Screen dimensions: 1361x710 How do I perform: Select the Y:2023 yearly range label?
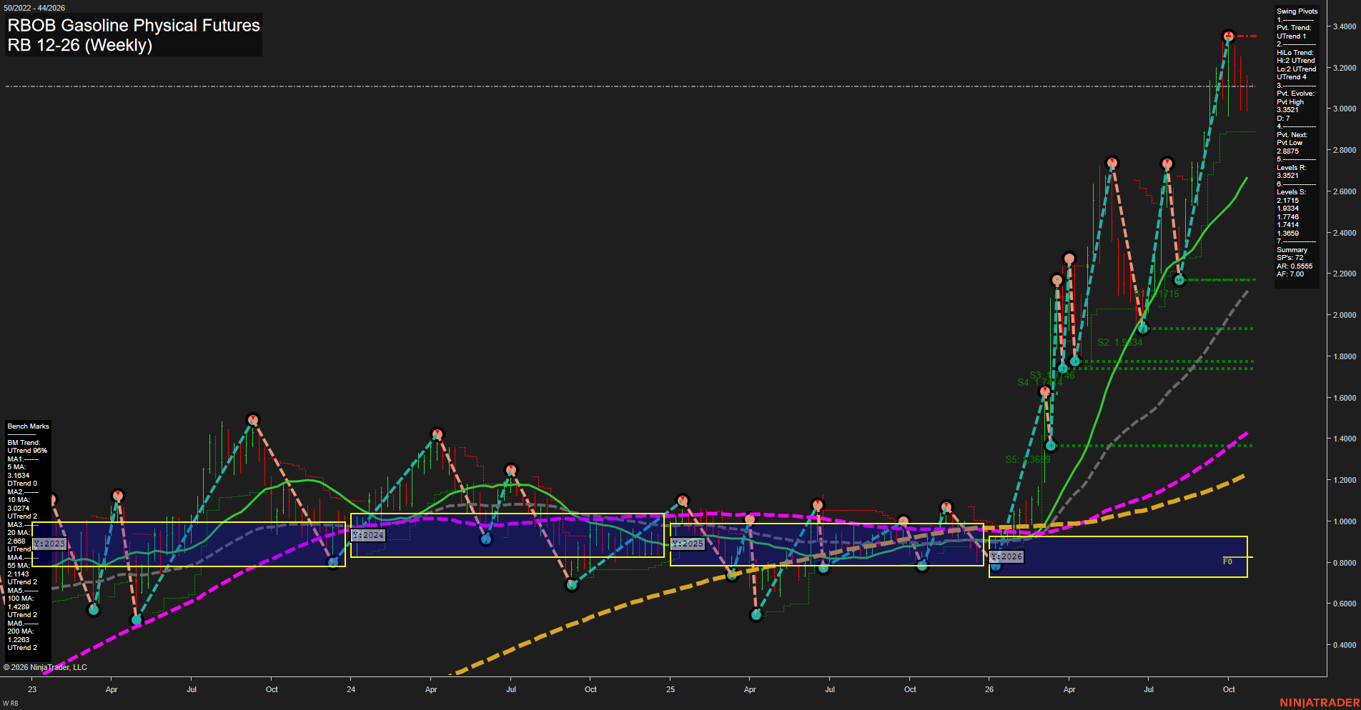click(x=49, y=544)
